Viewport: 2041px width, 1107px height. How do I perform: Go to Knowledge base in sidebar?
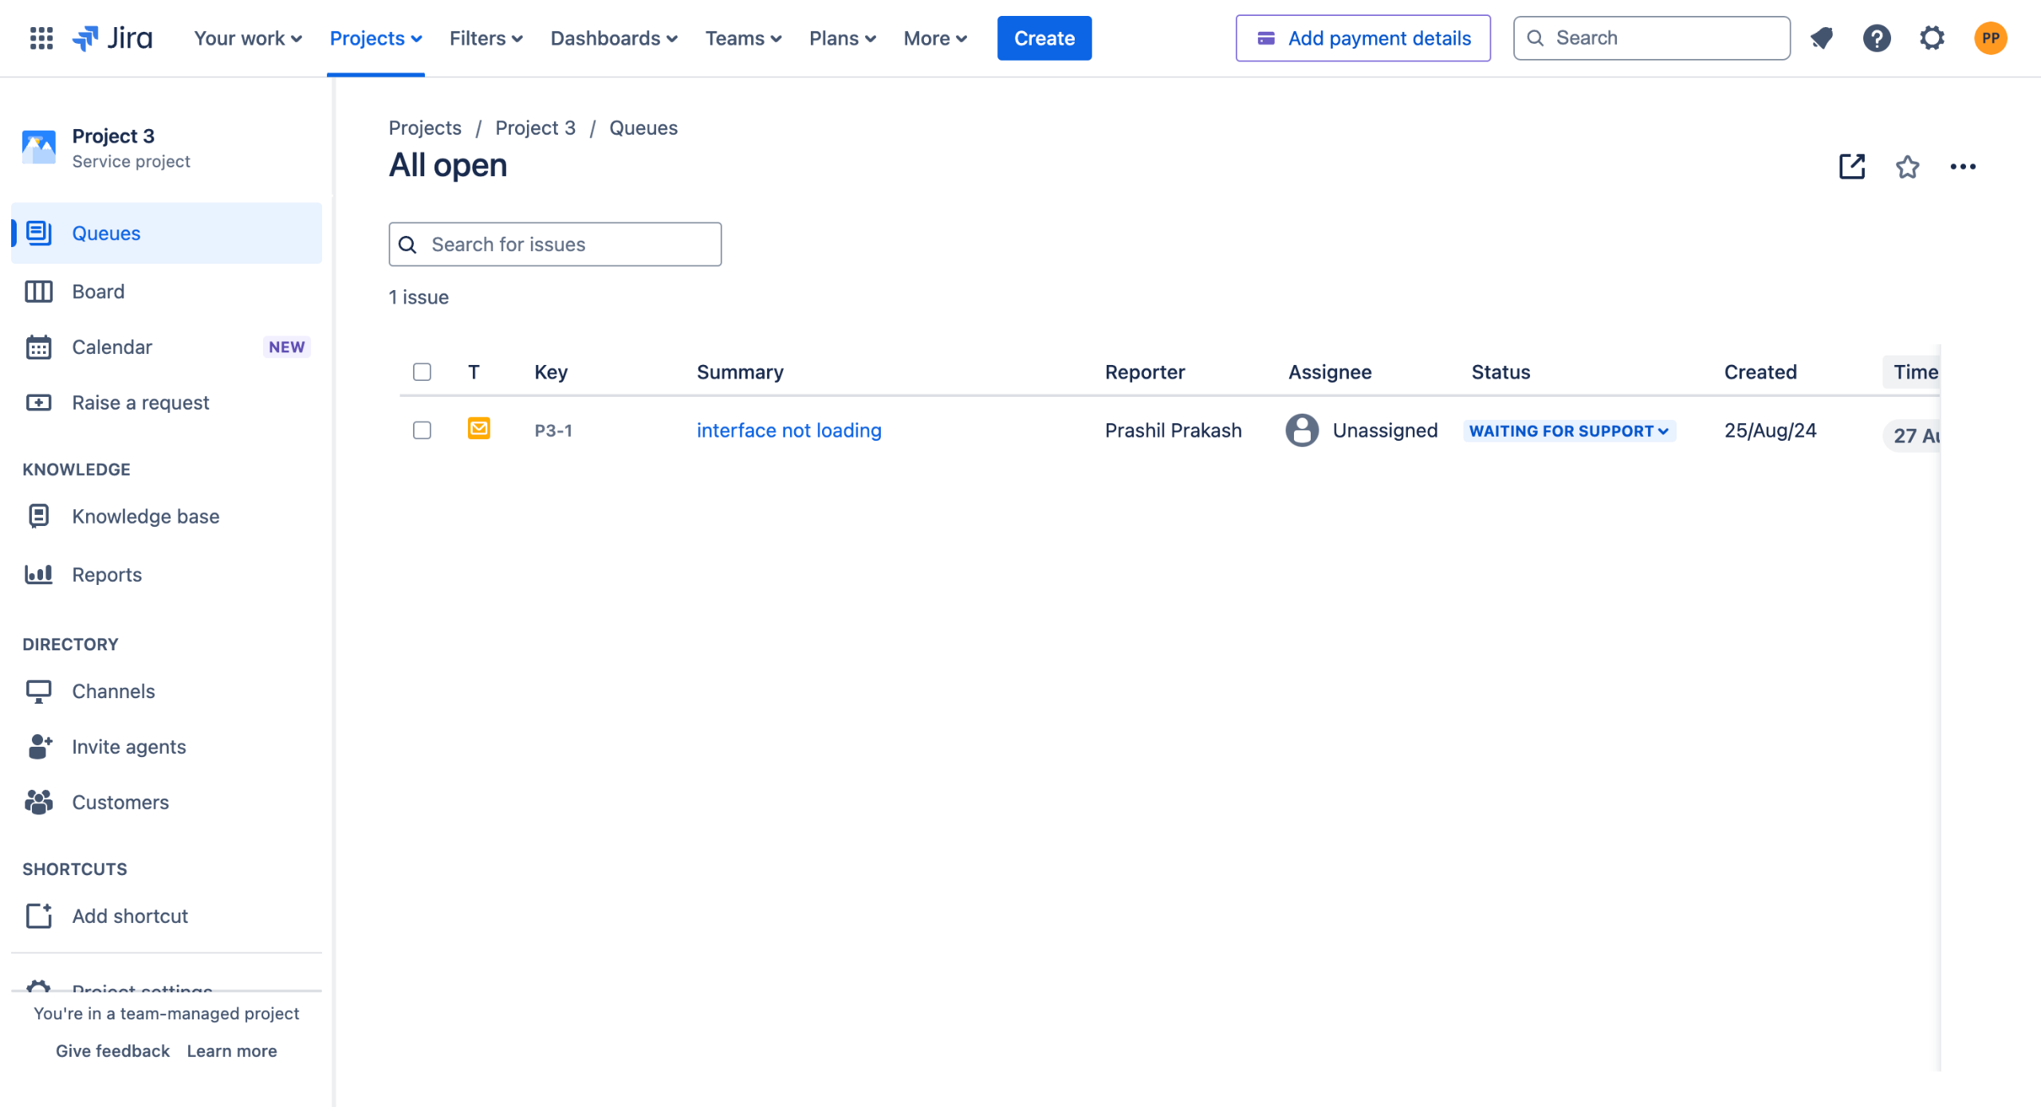[145, 516]
